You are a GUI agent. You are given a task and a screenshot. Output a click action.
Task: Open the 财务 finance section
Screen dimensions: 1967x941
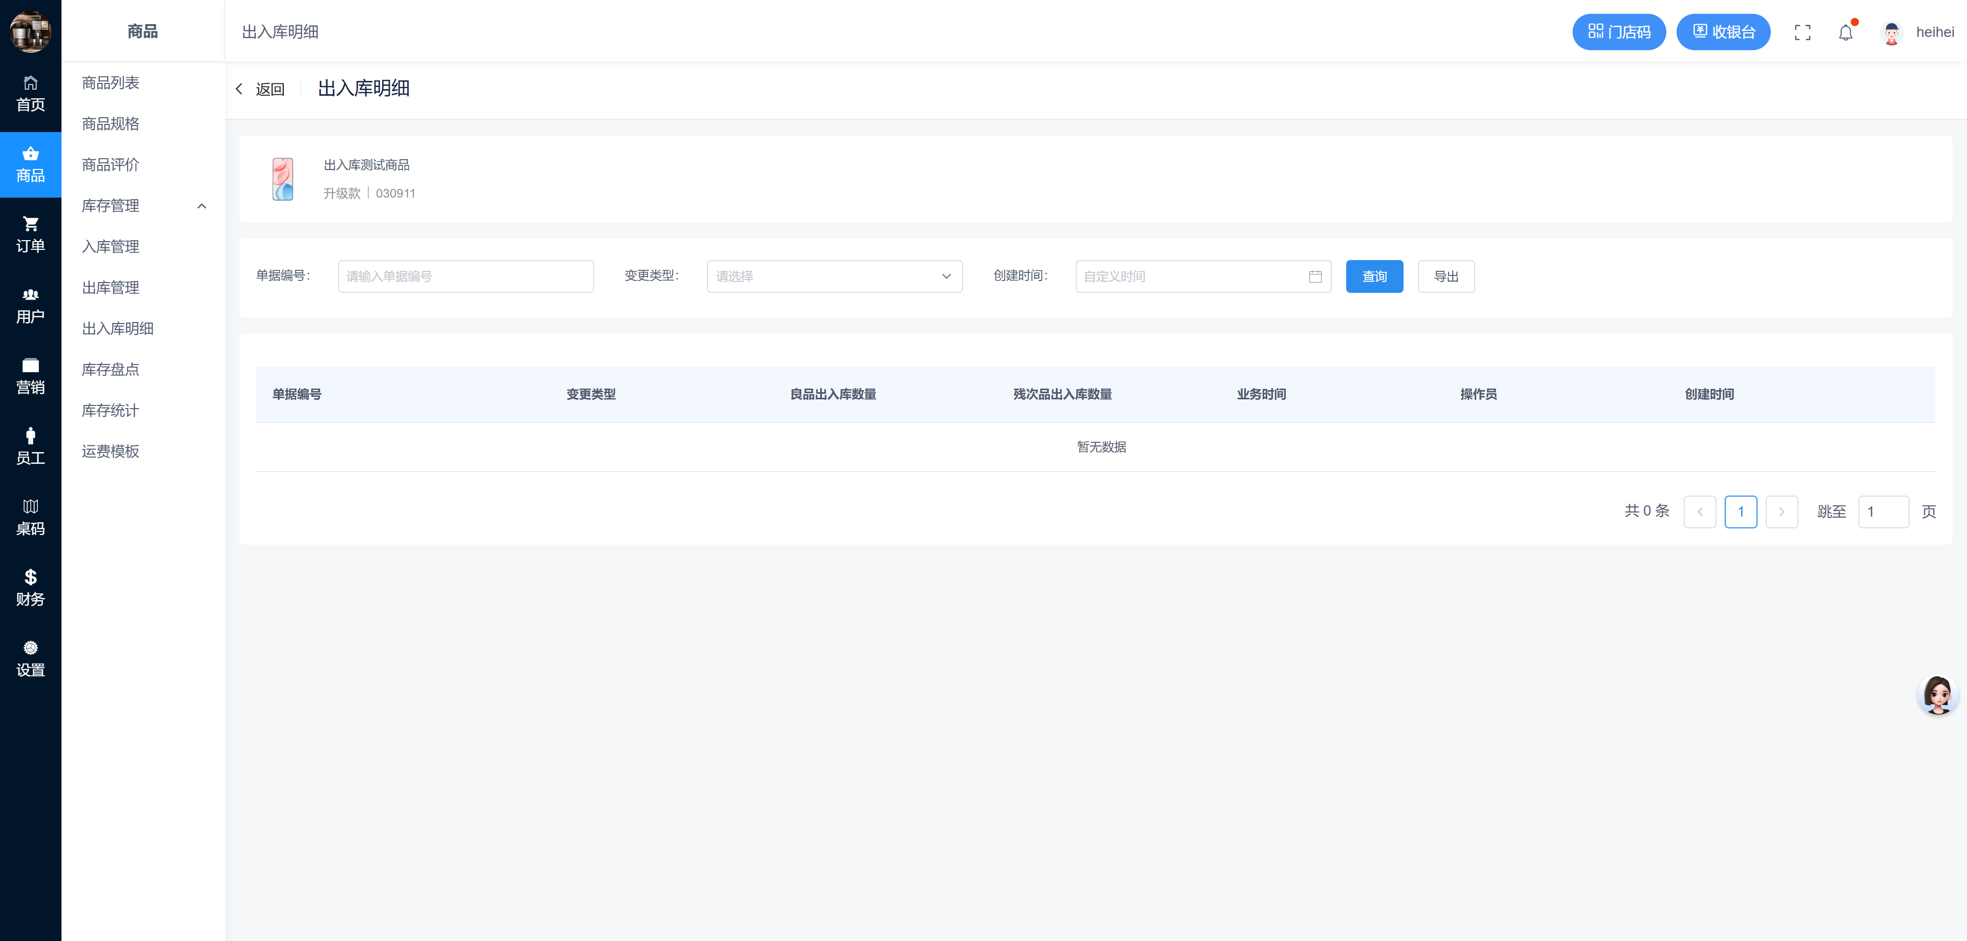click(x=31, y=588)
